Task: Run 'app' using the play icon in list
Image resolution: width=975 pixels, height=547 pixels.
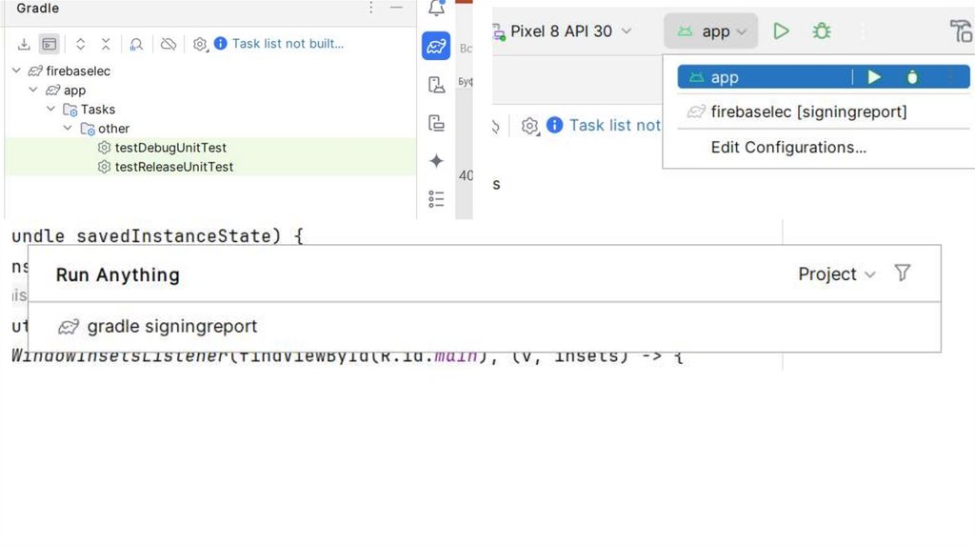Action: pyautogui.click(x=874, y=77)
